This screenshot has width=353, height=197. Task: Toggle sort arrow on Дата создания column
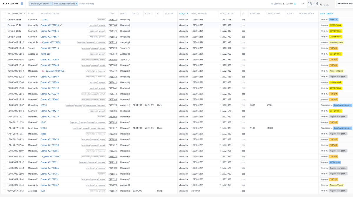point(24,14)
